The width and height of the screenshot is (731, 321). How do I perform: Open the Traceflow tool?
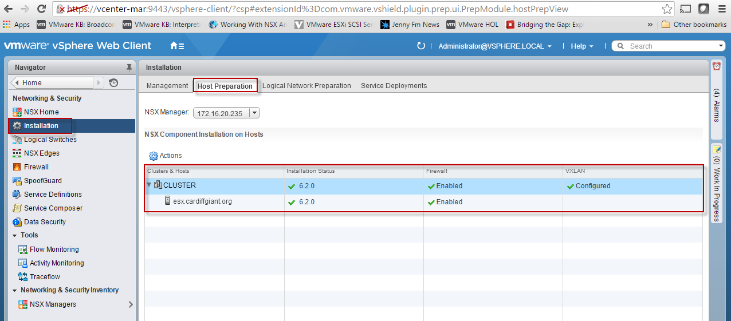[x=45, y=277]
